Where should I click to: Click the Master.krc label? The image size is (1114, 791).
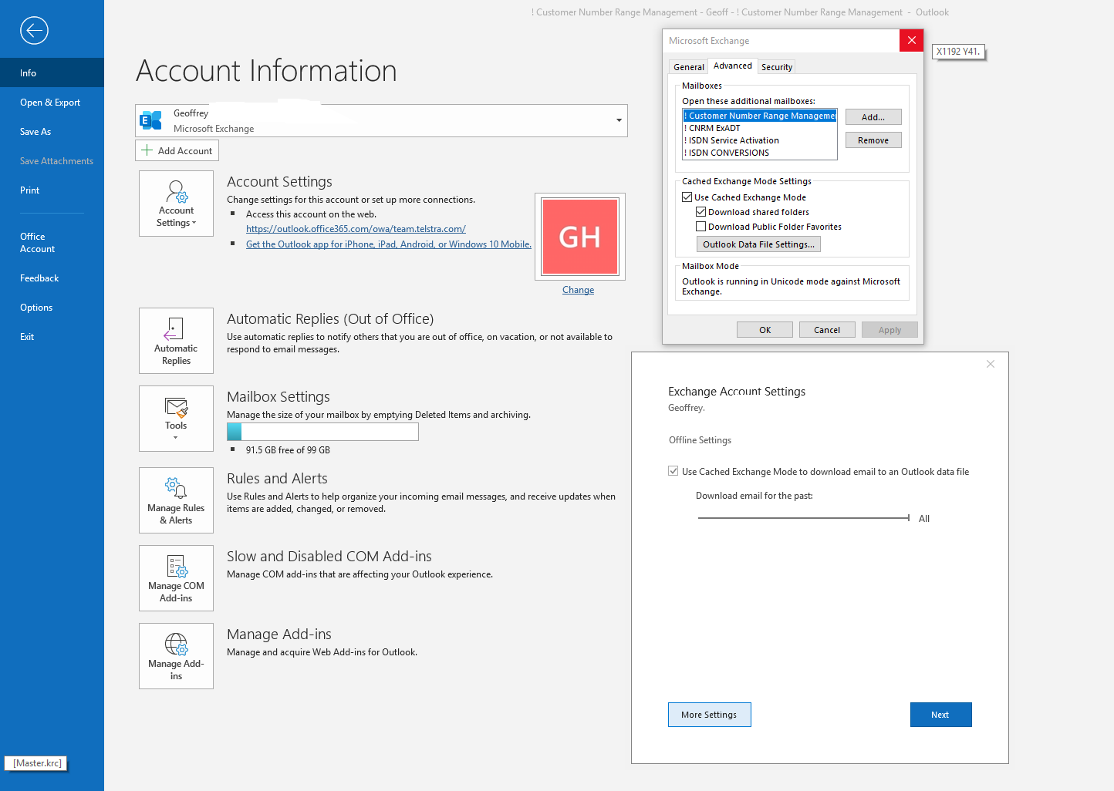[37, 763]
